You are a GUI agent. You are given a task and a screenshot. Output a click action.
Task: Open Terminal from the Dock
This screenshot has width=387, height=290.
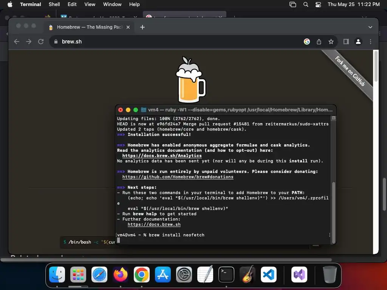tap(226, 275)
